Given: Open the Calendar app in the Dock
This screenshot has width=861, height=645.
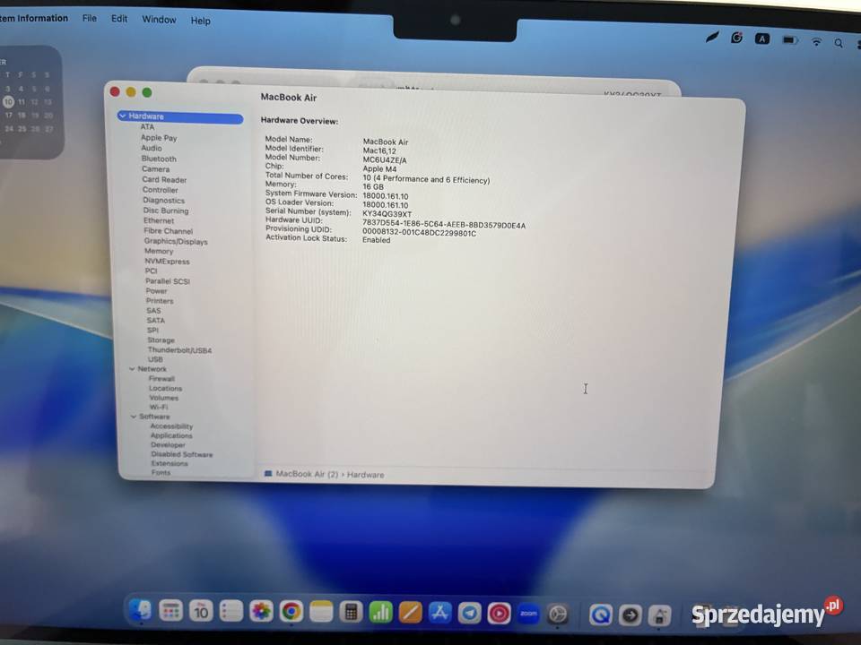Looking at the screenshot, I should tap(201, 610).
